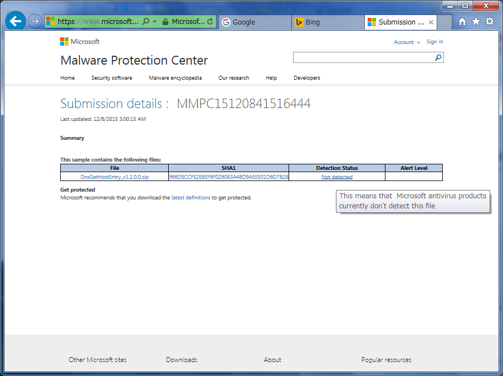Image resolution: width=503 pixels, height=376 pixels.
Task: Close the Submission tab
Action: [431, 22]
